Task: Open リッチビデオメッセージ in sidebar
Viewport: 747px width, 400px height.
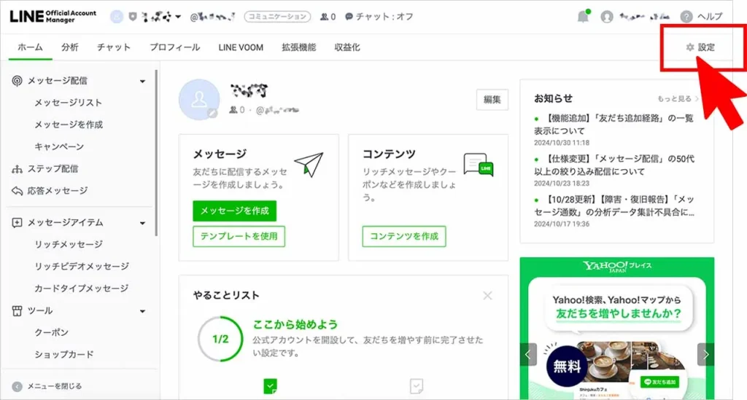Action: (x=82, y=267)
